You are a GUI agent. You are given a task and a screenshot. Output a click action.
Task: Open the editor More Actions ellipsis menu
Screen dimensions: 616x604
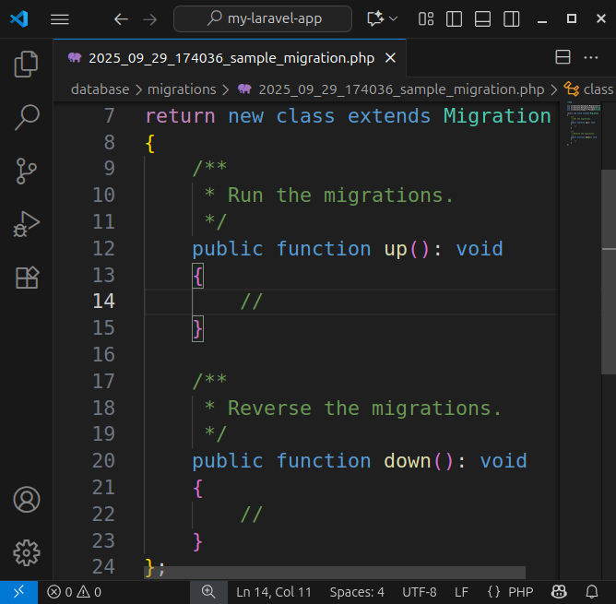[x=591, y=57]
